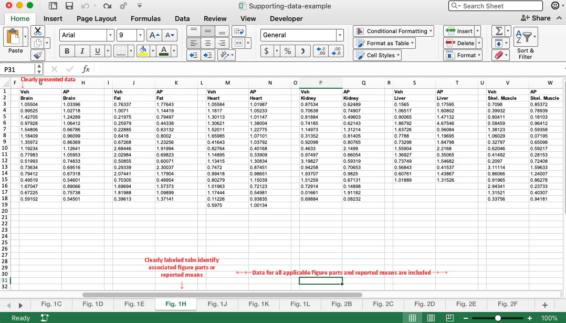Click the Name Box showing P31
The width and height of the screenshot is (566, 323).
[x=19, y=69]
